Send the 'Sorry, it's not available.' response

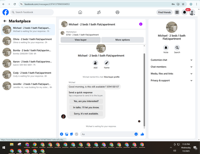pos(86,114)
